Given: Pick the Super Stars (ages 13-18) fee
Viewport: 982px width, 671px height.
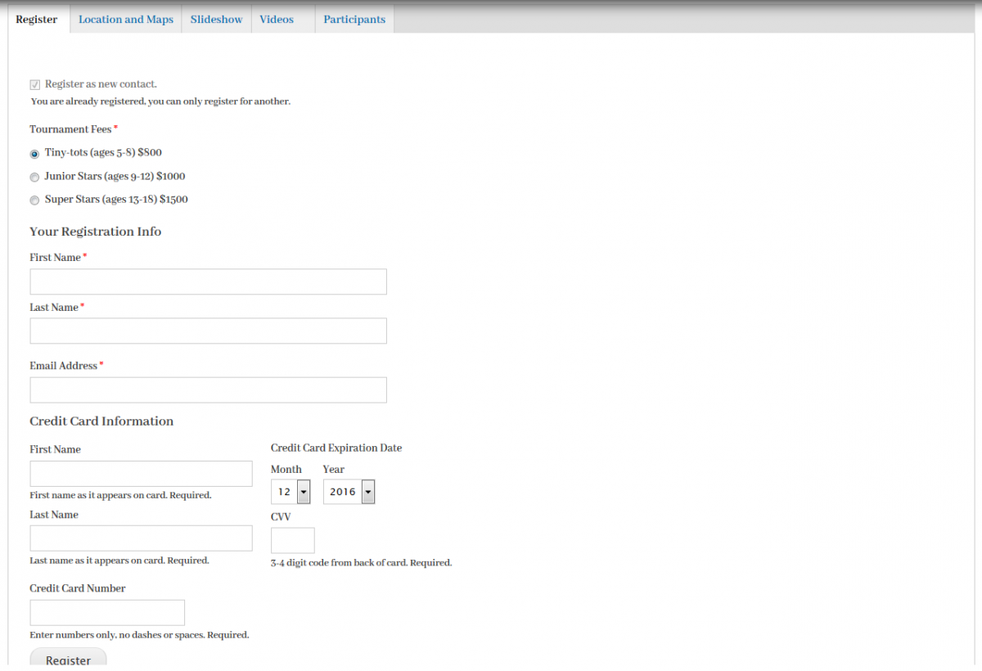Looking at the screenshot, I should click(34, 200).
